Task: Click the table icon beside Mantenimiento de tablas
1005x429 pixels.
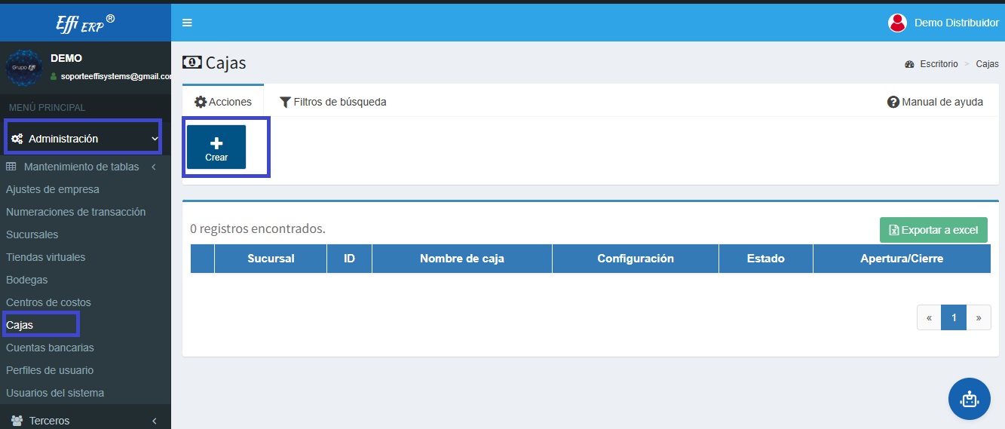Action: coord(11,167)
